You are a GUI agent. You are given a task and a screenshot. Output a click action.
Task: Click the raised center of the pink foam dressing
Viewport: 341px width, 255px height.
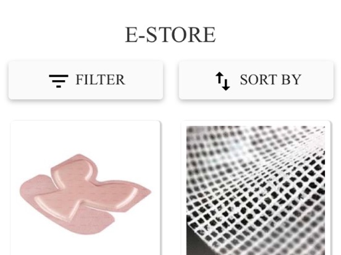pyautogui.click(x=86, y=192)
